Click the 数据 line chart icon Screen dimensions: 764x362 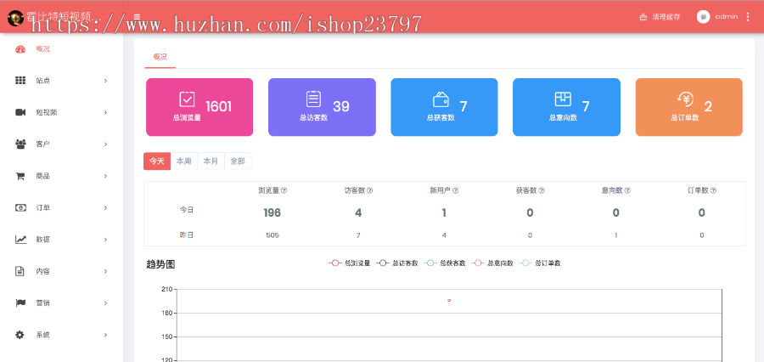(20, 240)
